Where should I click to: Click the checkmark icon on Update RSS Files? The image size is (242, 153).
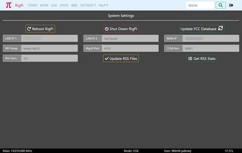click(107, 59)
